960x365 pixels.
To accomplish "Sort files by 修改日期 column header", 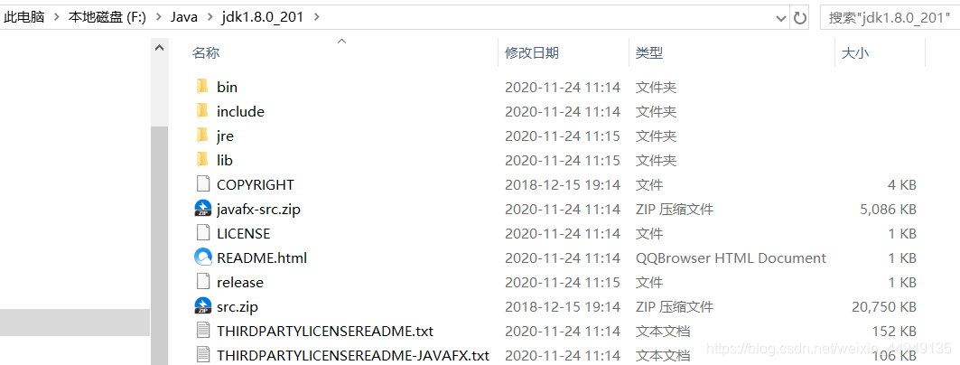I will pyautogui.click(x=531, y=52).
